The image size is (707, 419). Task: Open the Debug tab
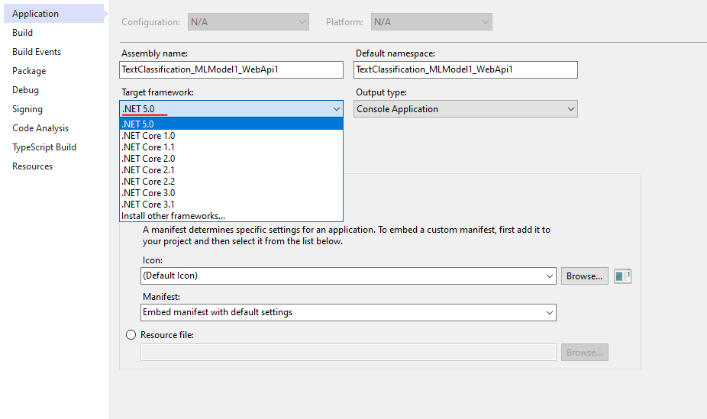[54, 90]
